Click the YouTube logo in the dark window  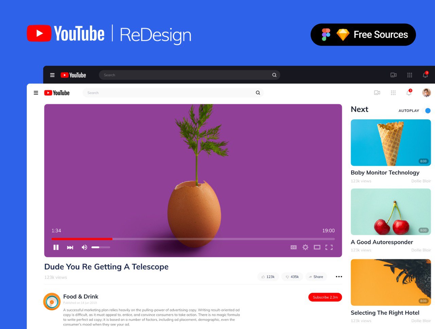pyautogui.click(x=73, y=75)
